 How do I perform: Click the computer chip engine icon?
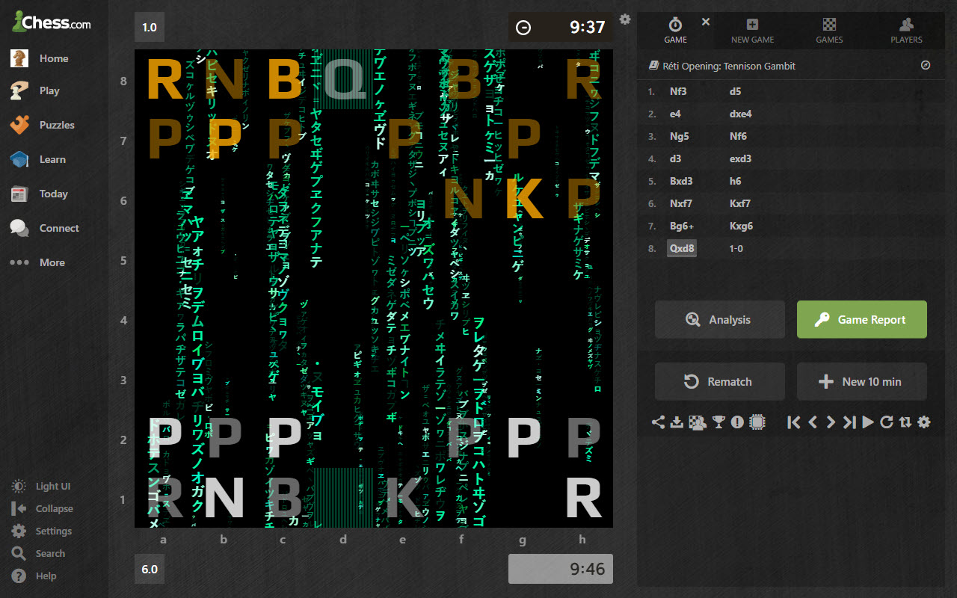(x=757, y=422)
